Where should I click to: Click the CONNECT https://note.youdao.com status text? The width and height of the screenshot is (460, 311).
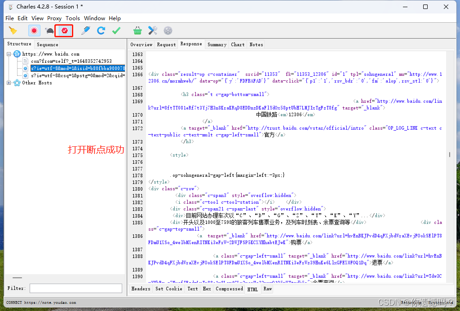tap(41, 302)
